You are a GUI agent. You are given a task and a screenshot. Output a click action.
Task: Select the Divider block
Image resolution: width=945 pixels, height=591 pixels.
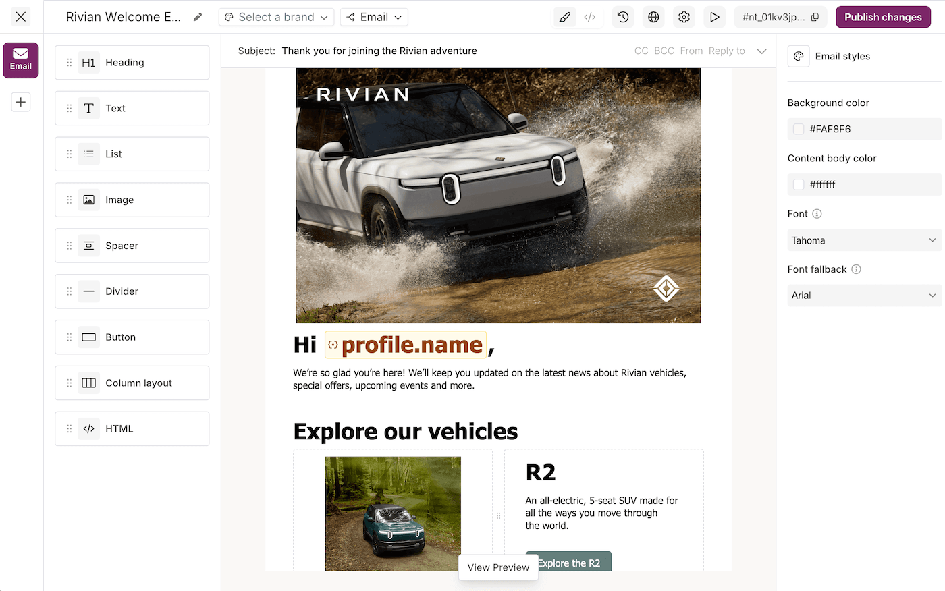132,291
